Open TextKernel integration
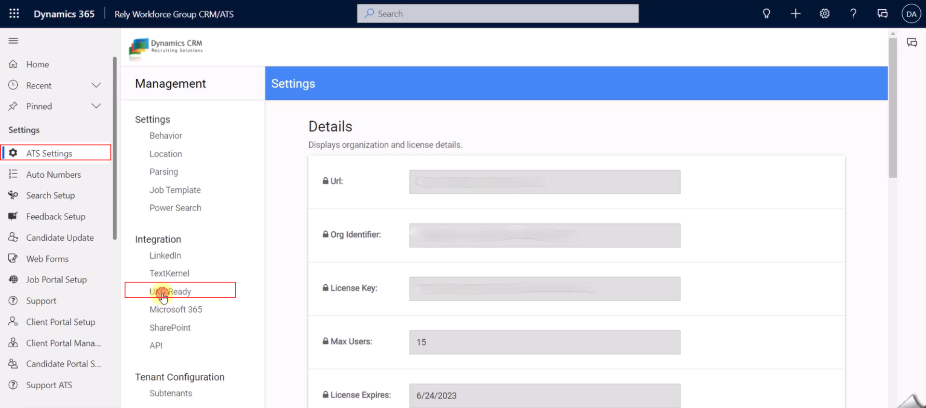926x408 pixels. pyautogui.click(x=169, y=274)
